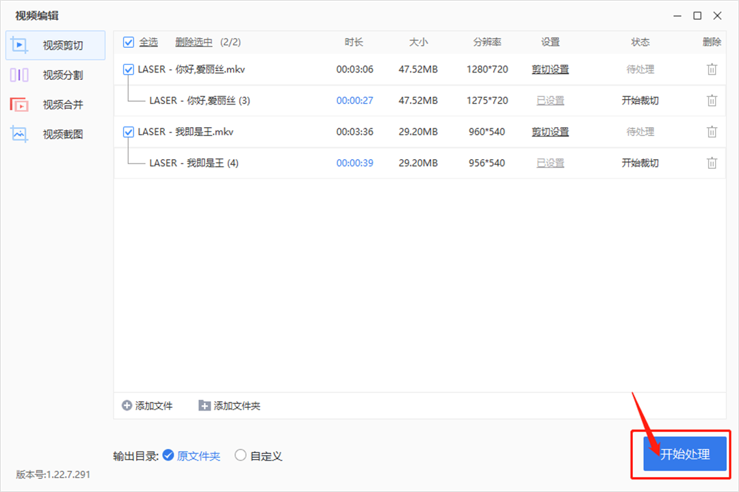Click the 1275*720 resolution value
Viewport: 739px width, 492px height.
tap(487, 100)
